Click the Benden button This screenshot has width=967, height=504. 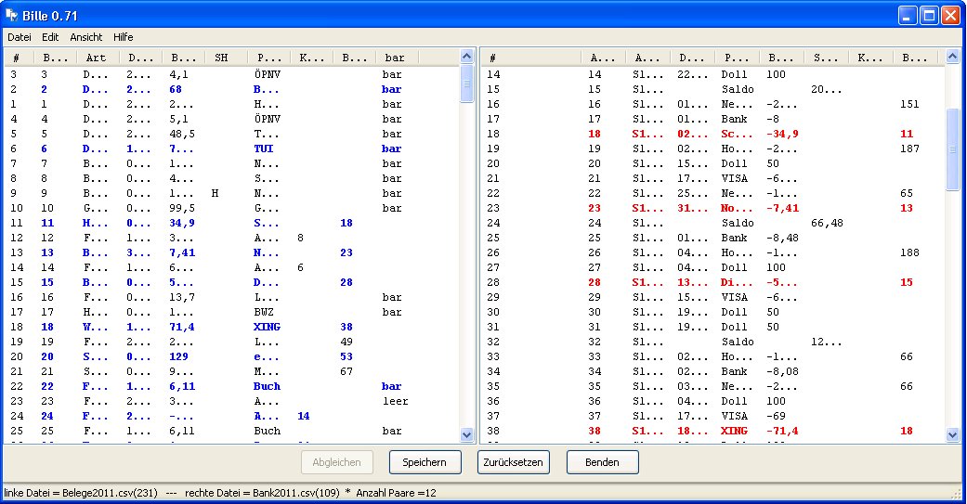602,461
